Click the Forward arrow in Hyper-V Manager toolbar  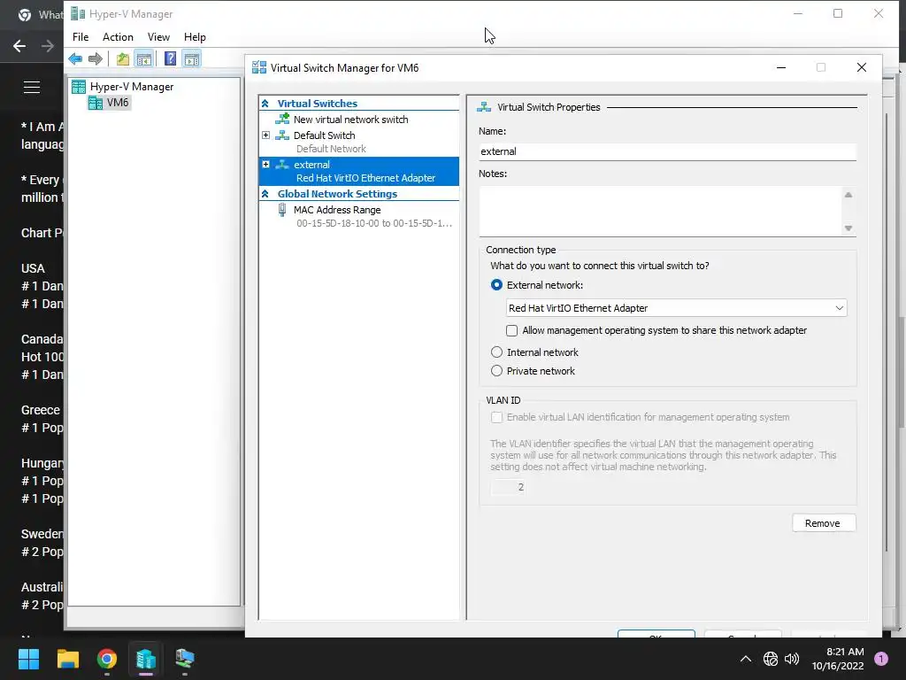point(96,58)
